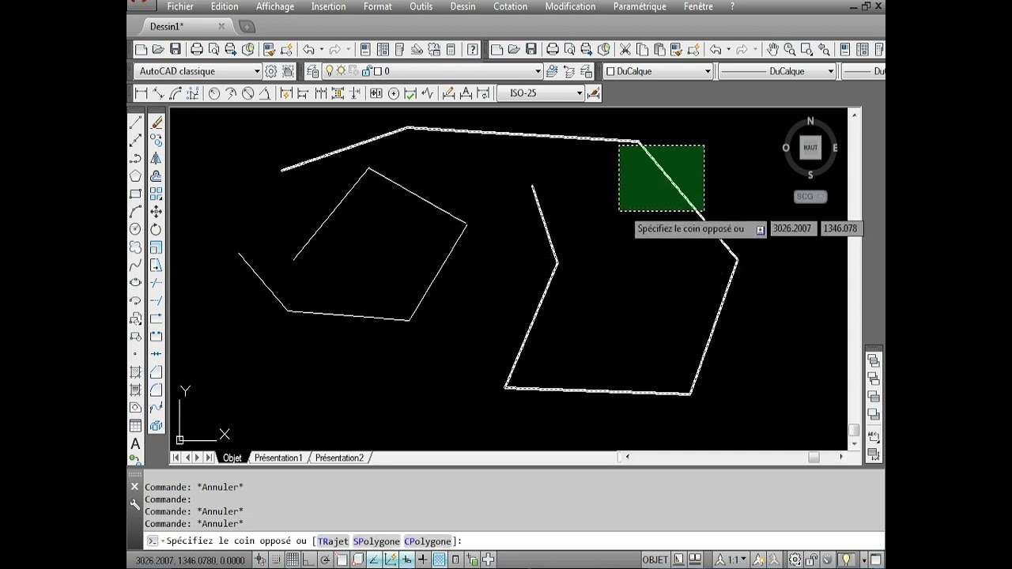Select the Chamfer tool

pyautogui.click(x=156, y=371)
